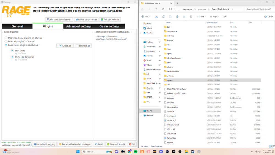Screen dimensions: 275x155
Task: Open the Sort dropdown menu
Action: tap(202, 17)
